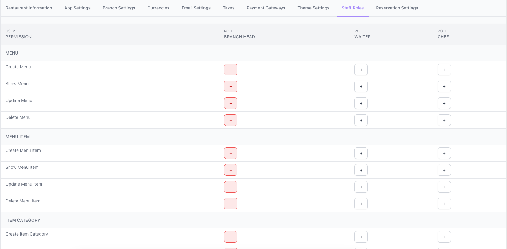The image size is (507, 249).
Task: Click the CHEF role column header
Action: point(443,34)
